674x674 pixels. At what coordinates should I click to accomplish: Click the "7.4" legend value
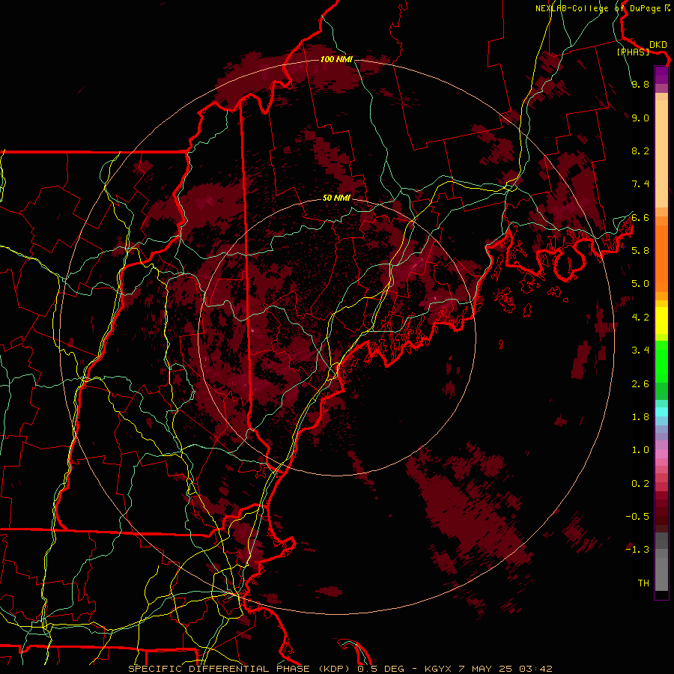[640, 184]
